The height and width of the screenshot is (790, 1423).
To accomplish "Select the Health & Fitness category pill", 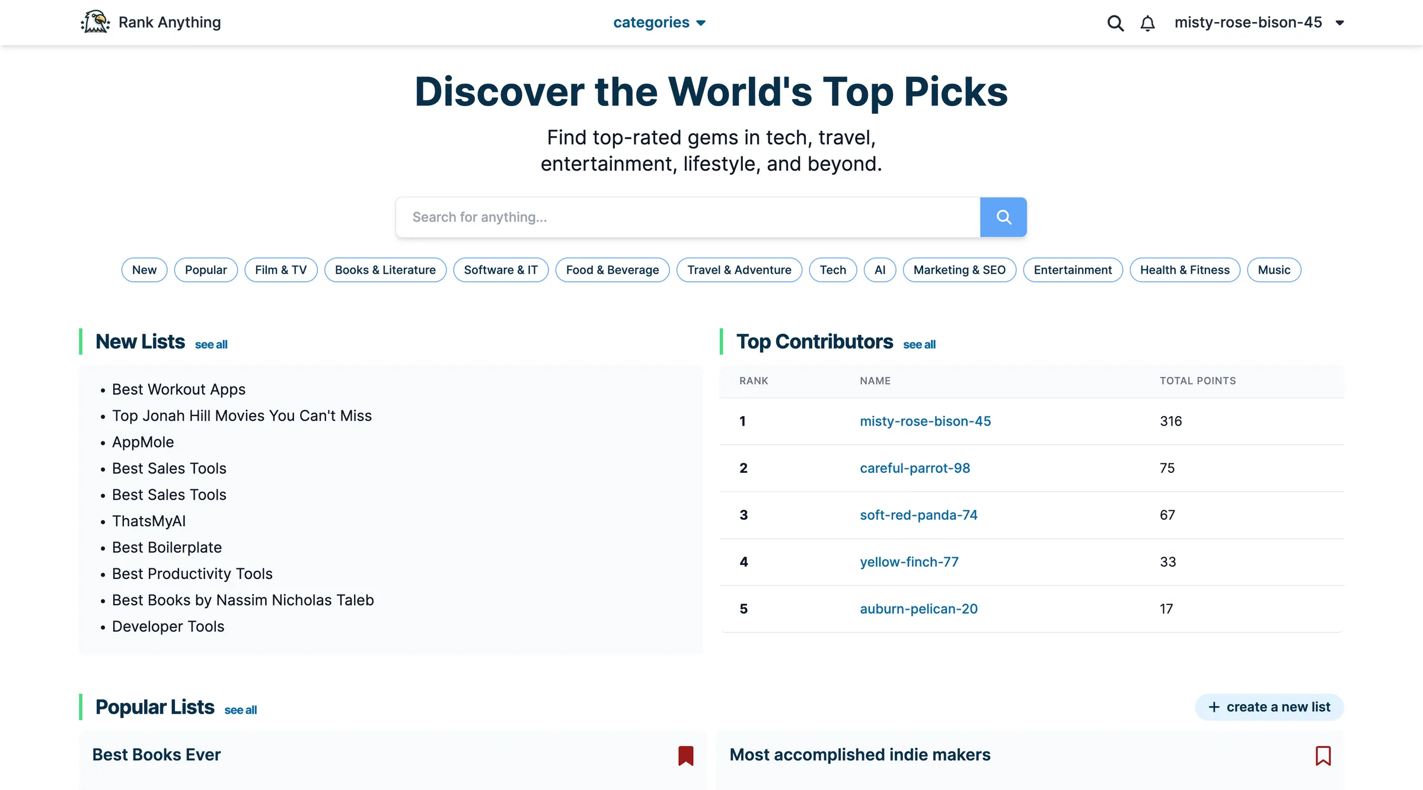I will pos(1185,270).
